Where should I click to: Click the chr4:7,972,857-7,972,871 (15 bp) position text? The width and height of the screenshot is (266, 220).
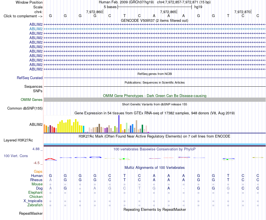pos(184,2)
